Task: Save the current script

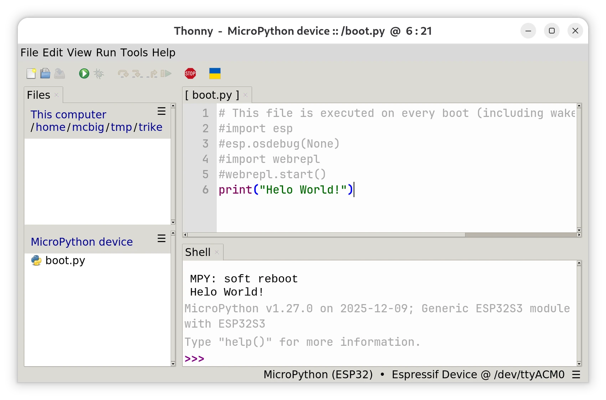Action: pos(60,73)
